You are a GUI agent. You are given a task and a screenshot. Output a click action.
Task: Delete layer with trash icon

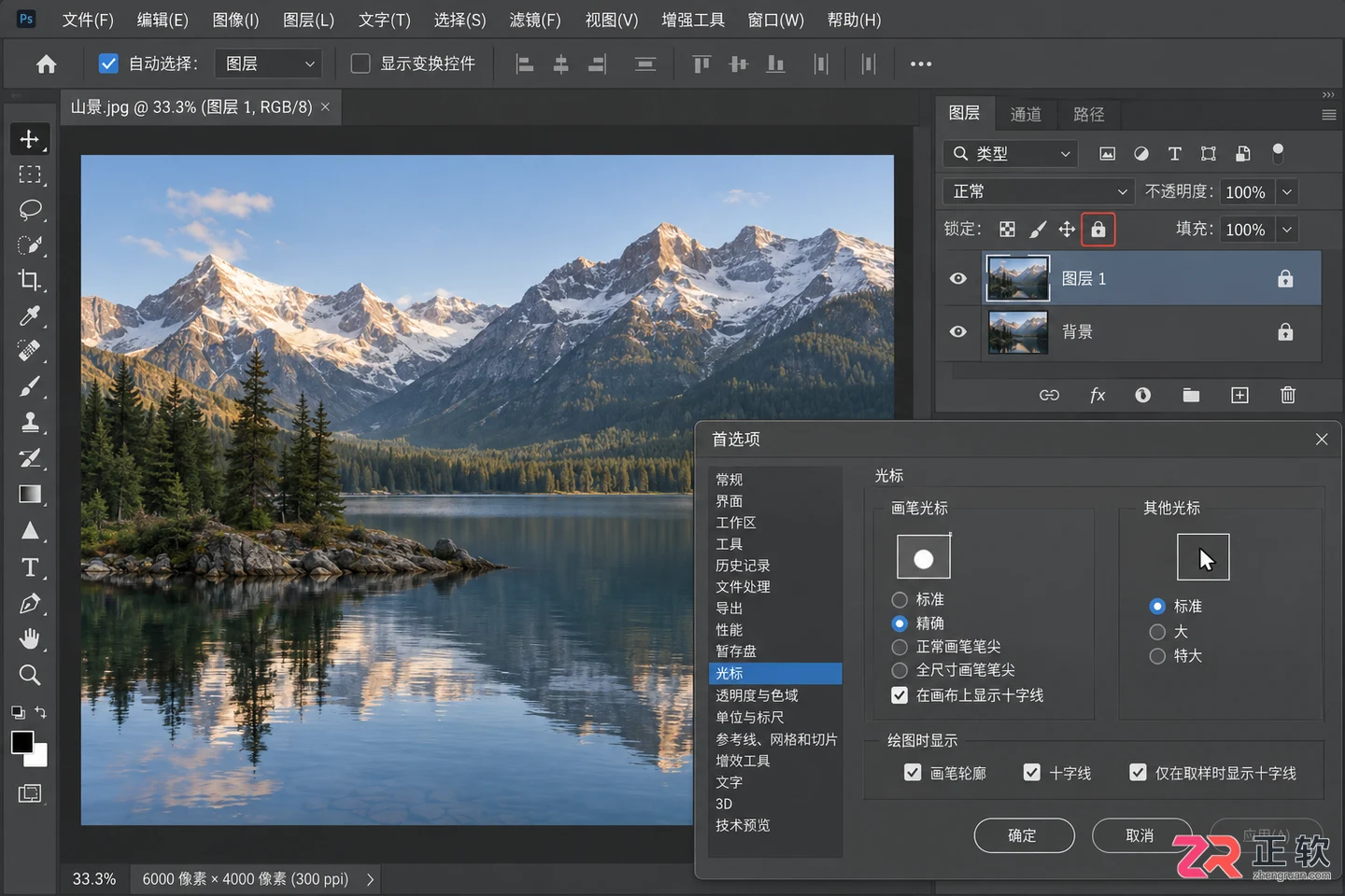click(x=1288, y=395)
